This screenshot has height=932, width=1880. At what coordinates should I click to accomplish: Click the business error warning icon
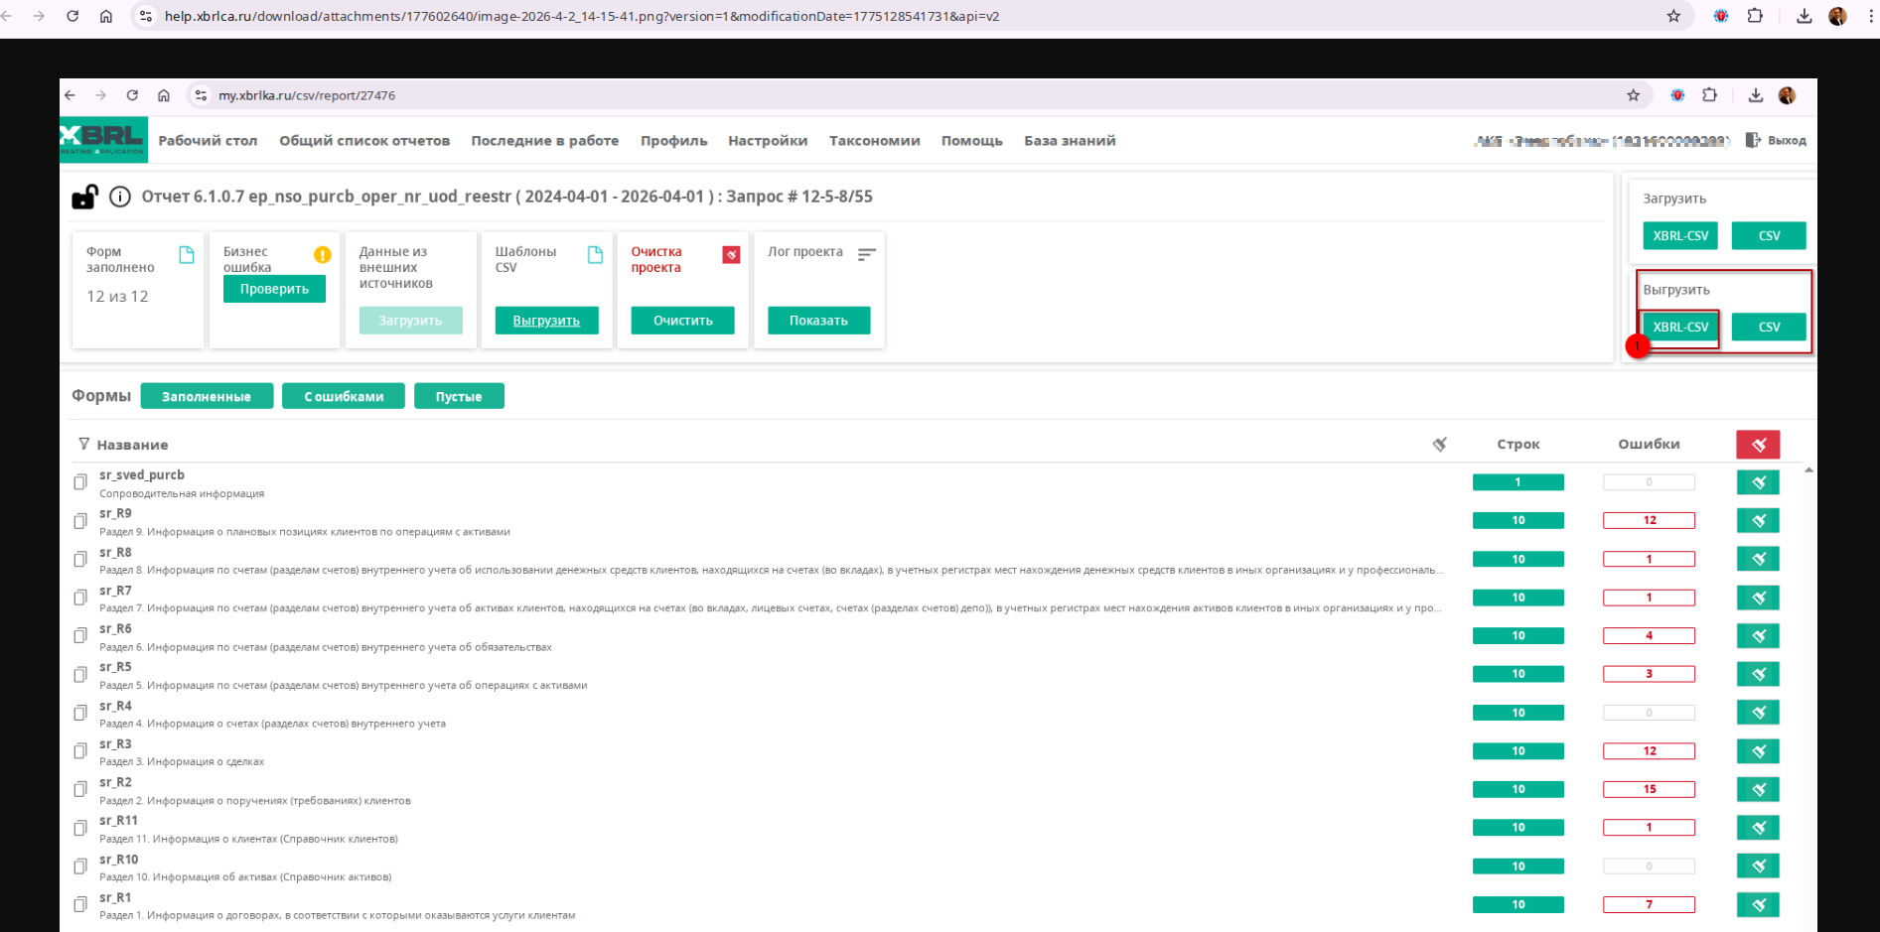coord(322,255)
